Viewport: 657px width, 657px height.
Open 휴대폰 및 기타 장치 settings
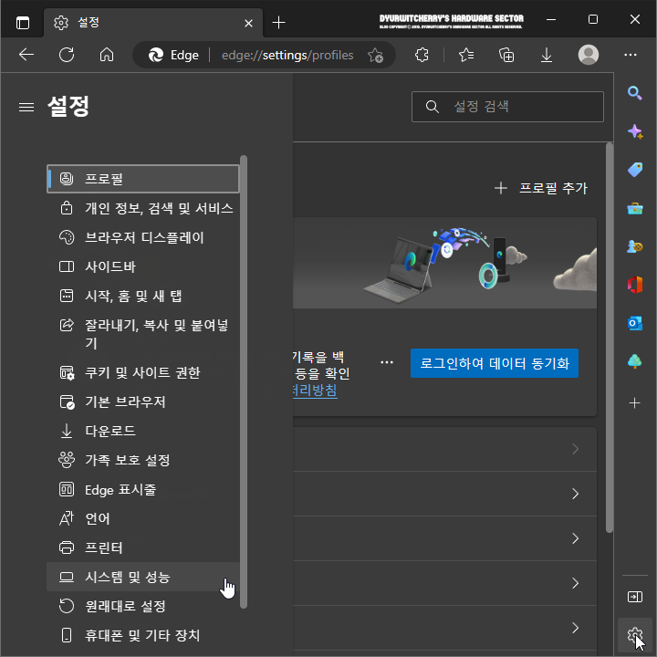(143, 635)
